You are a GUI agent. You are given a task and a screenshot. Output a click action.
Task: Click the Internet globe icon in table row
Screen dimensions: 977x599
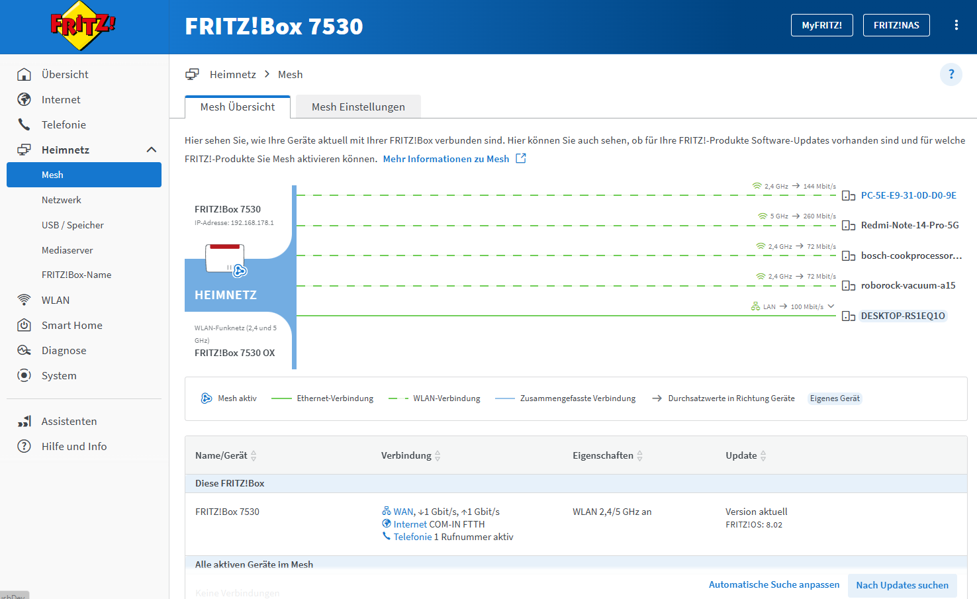click(x=387, y=524)
